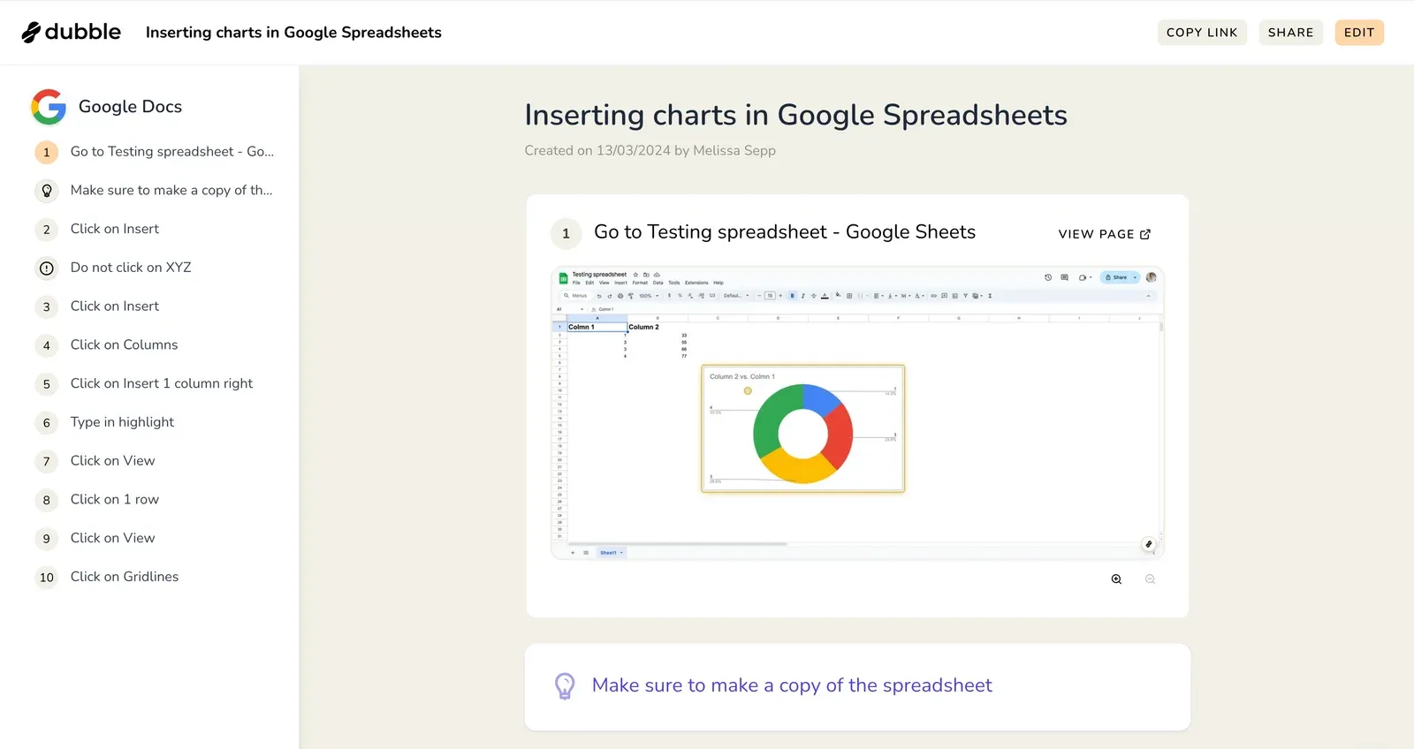
Task: Click the warning alert icon in sidebar
Action: coord(47,268)
